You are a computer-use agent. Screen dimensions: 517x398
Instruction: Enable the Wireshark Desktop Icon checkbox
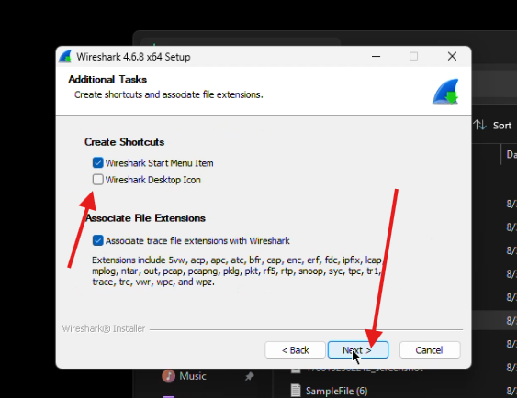(x=98, y=180)
